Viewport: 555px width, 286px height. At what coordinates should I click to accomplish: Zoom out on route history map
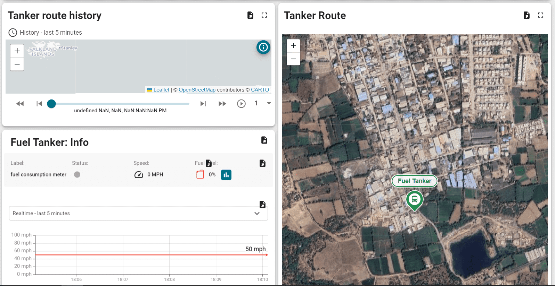(17, 64)
